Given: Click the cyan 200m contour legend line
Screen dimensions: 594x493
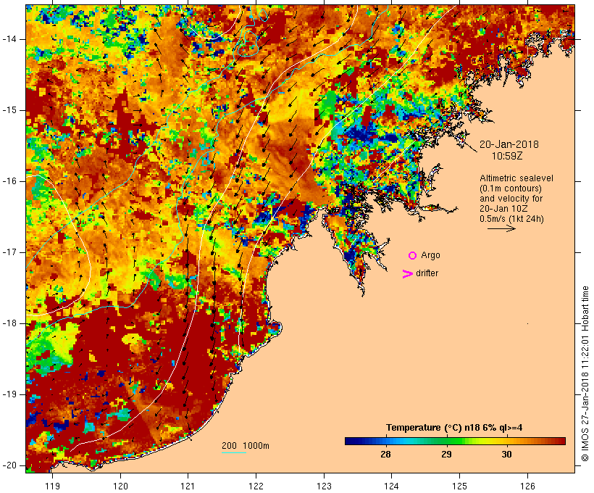Looking at the screenshot, I should click(x=234, y=453).
